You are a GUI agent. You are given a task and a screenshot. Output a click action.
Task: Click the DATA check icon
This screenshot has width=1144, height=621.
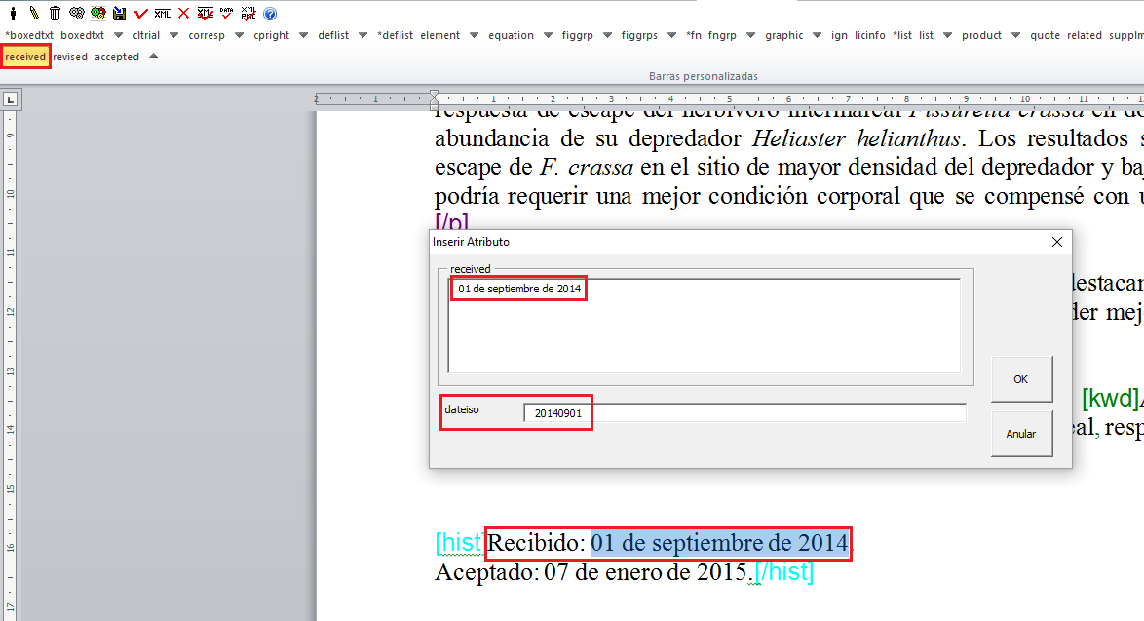tap(226, 14)
